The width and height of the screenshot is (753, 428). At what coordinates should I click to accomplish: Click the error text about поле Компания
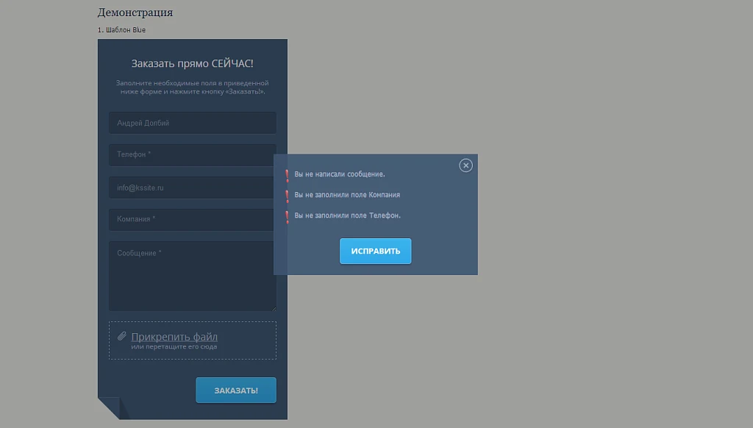pyautogui.click(x=347, y=195)
